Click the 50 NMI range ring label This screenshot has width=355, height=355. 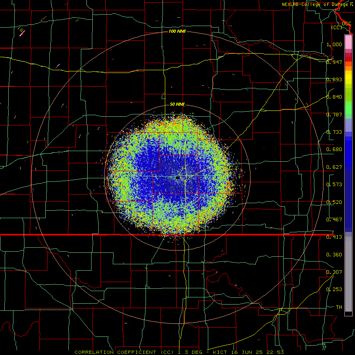177,104
